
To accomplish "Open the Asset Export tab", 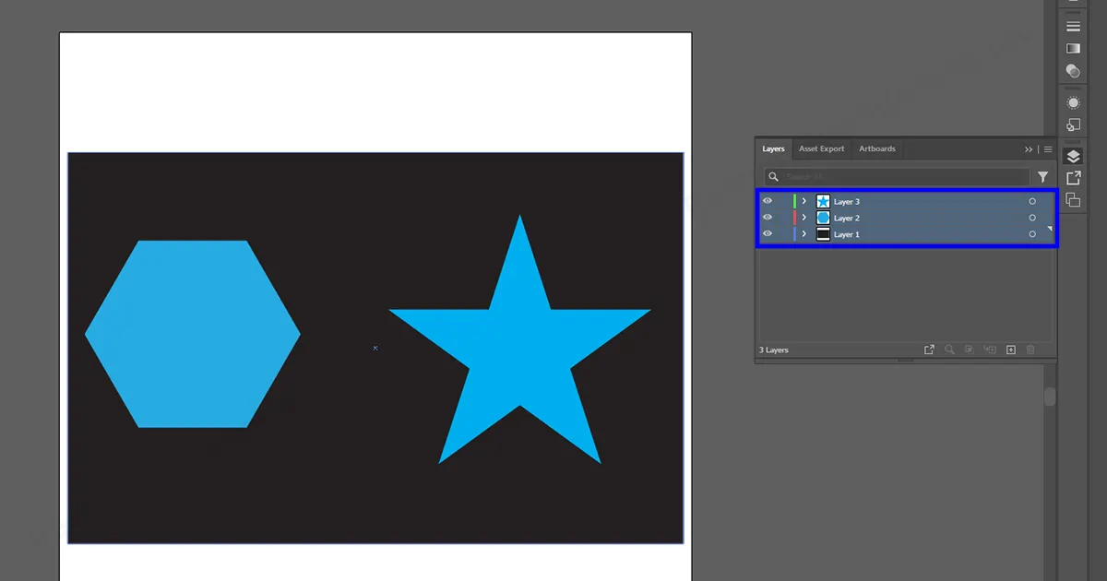I will pyautogui.click(x=821, y=148).
